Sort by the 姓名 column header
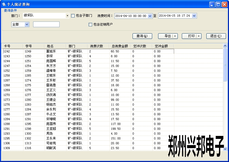 click(55, 46)
